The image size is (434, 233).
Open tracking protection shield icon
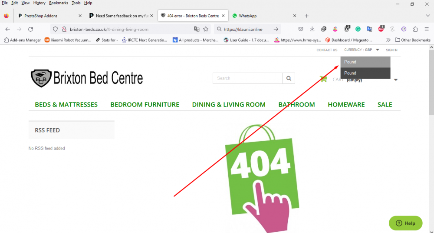click(55, 29)
